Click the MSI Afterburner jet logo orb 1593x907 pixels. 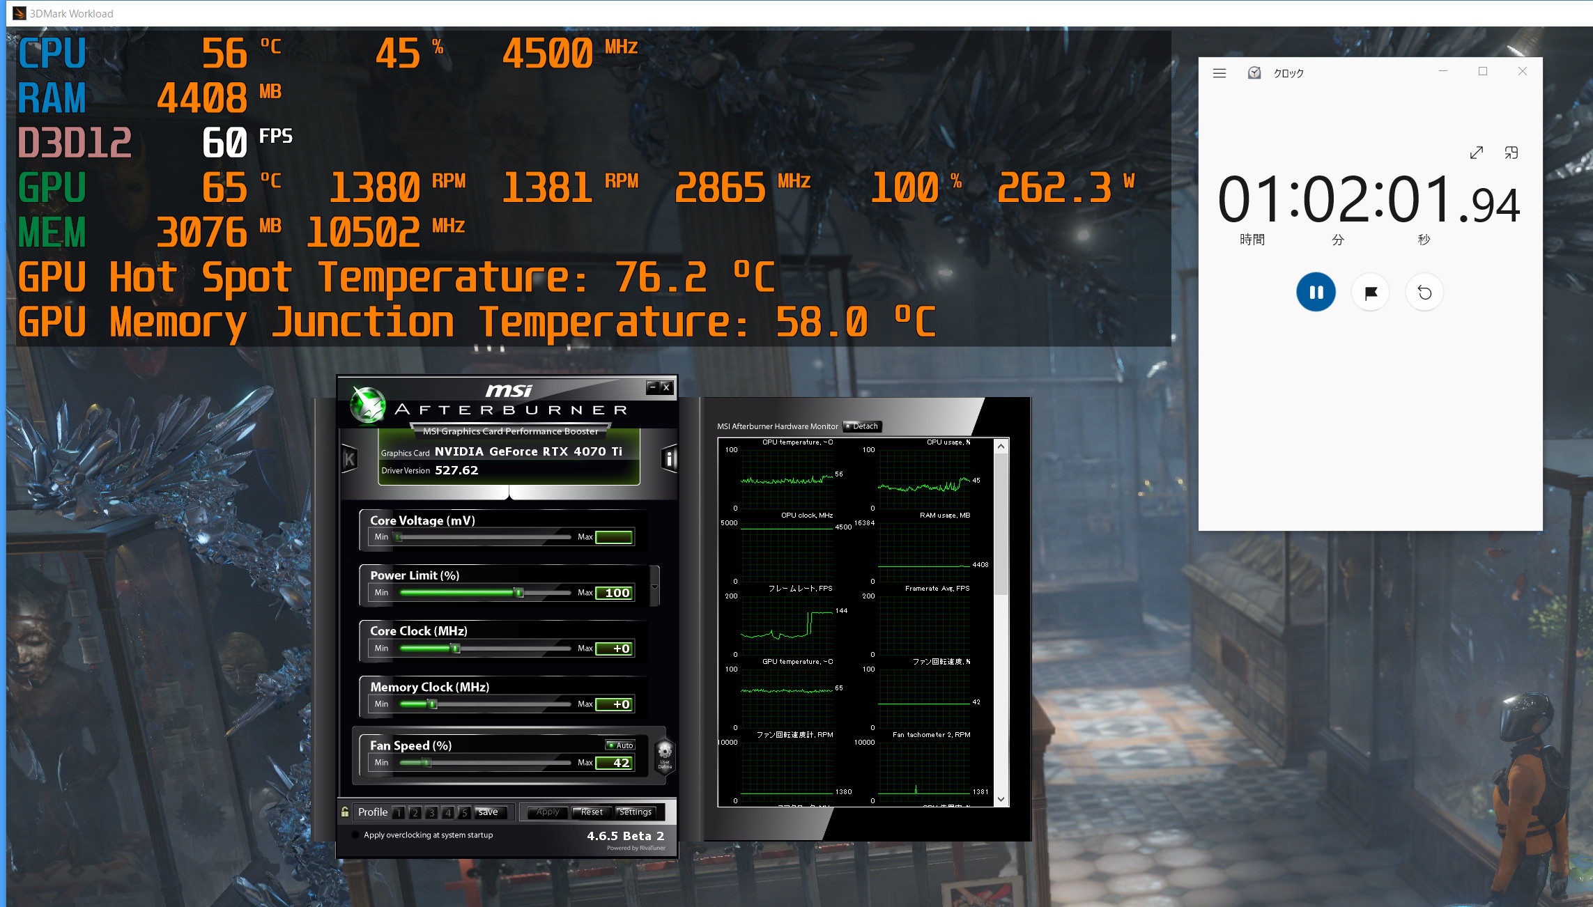(x=367, y=405)
